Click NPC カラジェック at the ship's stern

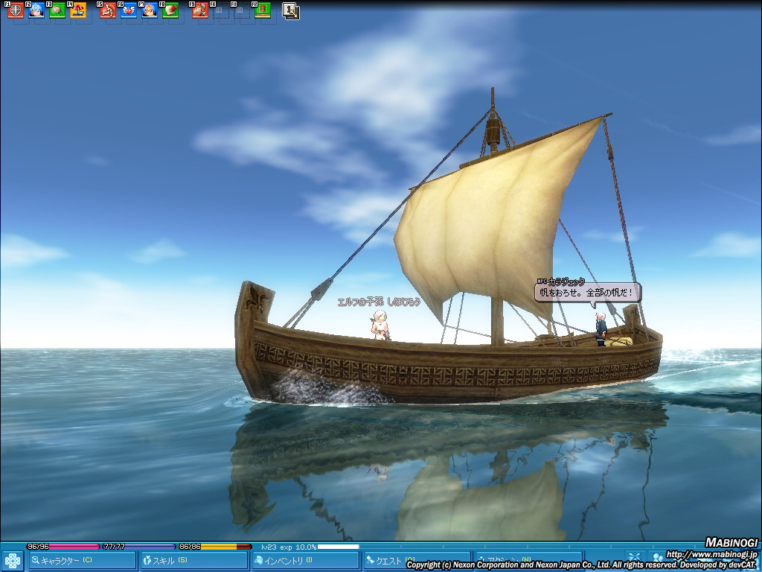click(601, 329)
